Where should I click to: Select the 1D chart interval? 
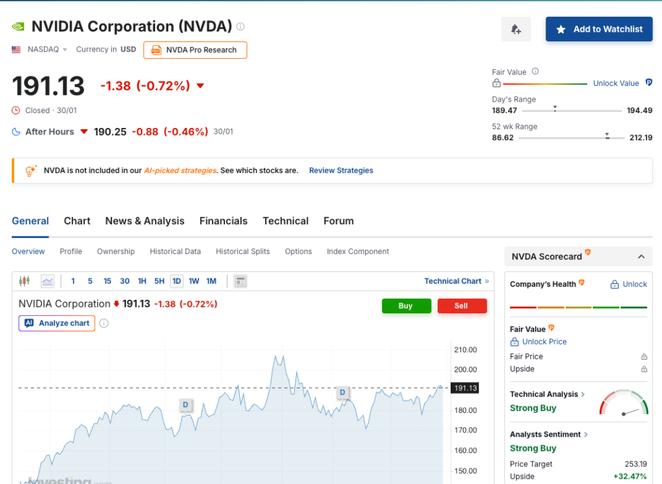(176, 281)
